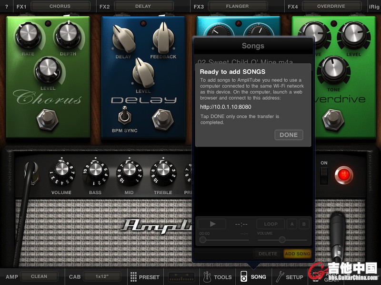Toggle the Delay pedal footswitch
381x285 pixels.
(162, 120)
